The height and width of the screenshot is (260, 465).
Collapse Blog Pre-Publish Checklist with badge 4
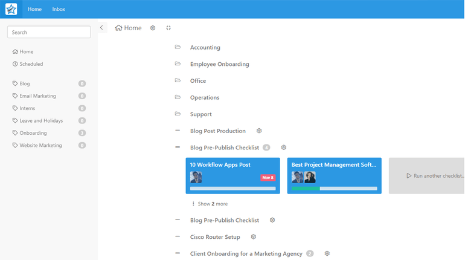point(178,147)
